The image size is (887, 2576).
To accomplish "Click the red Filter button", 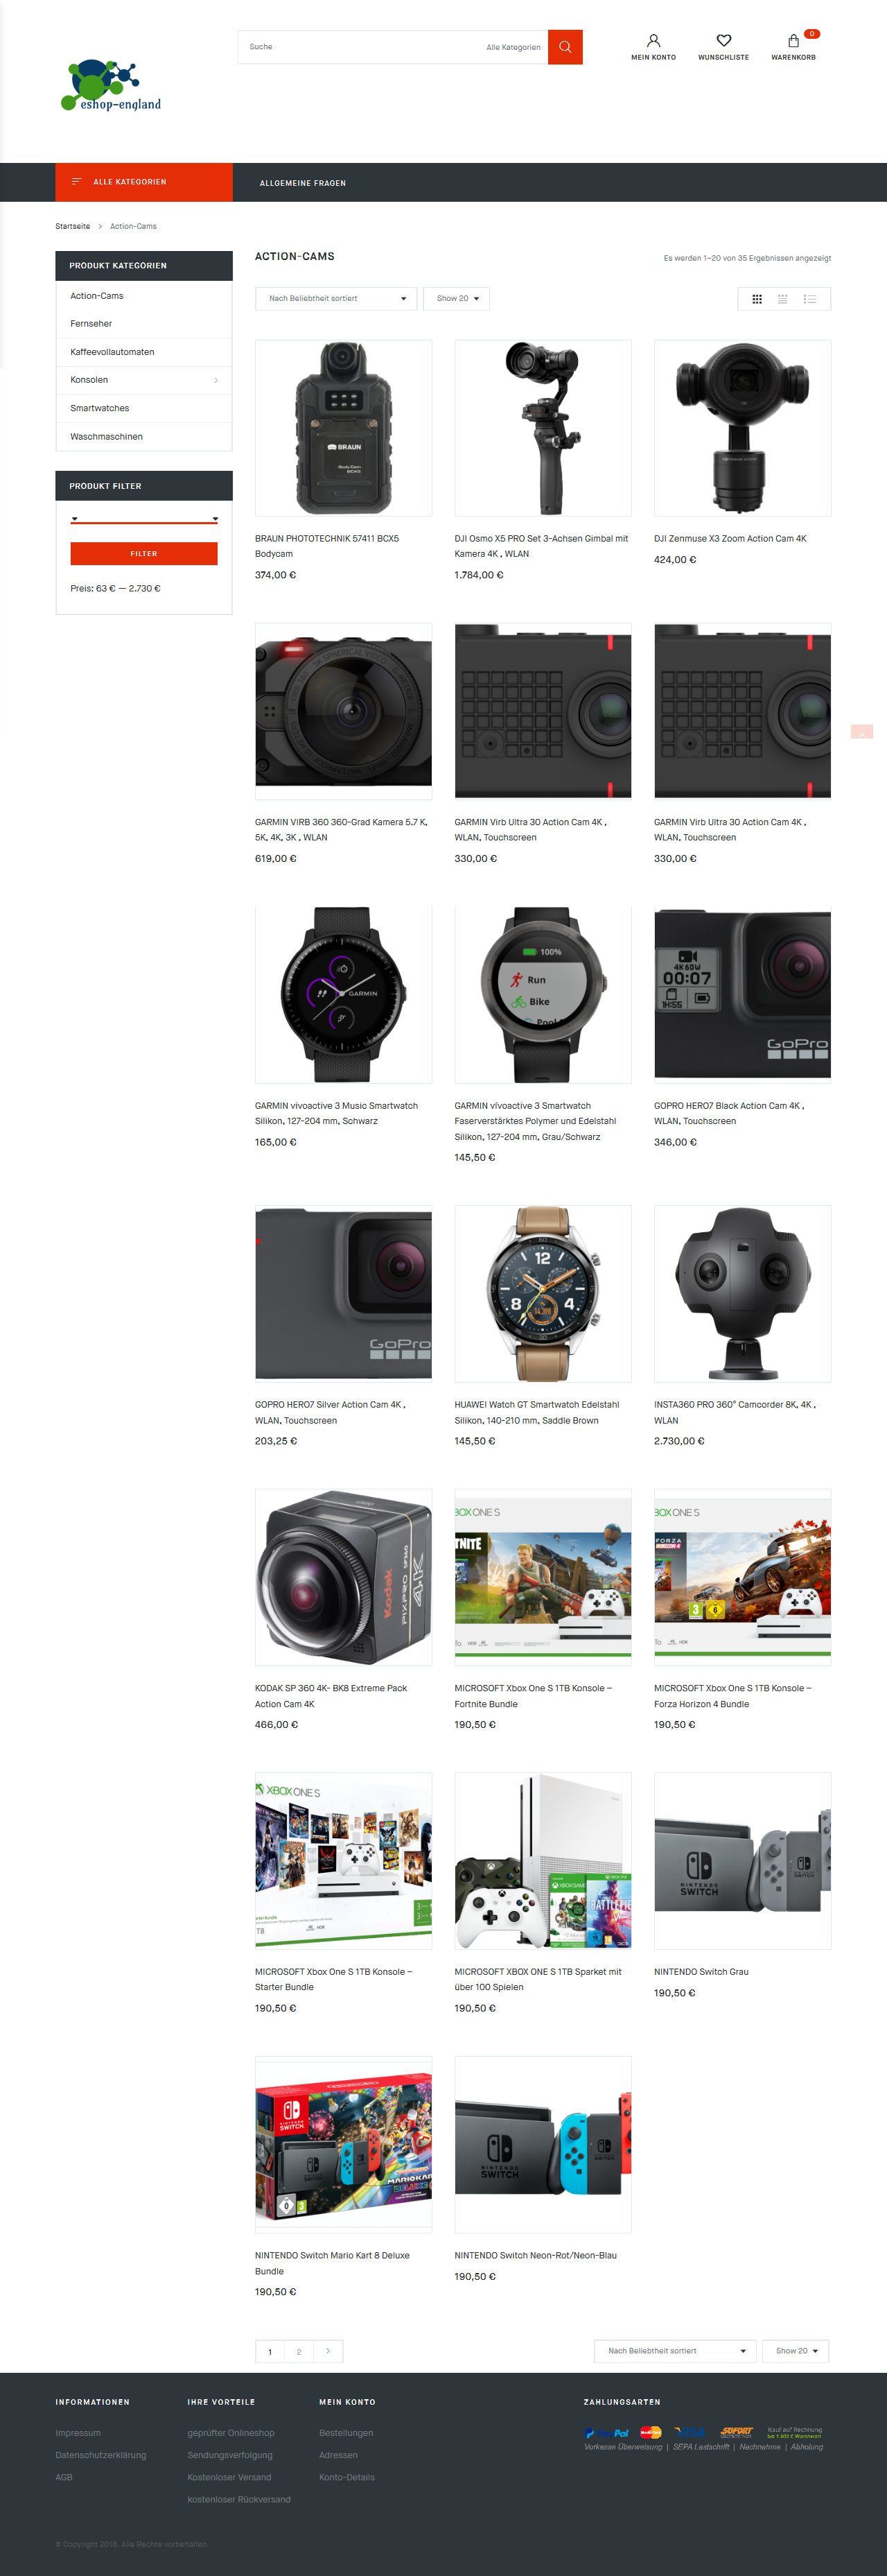I will 144,554.
